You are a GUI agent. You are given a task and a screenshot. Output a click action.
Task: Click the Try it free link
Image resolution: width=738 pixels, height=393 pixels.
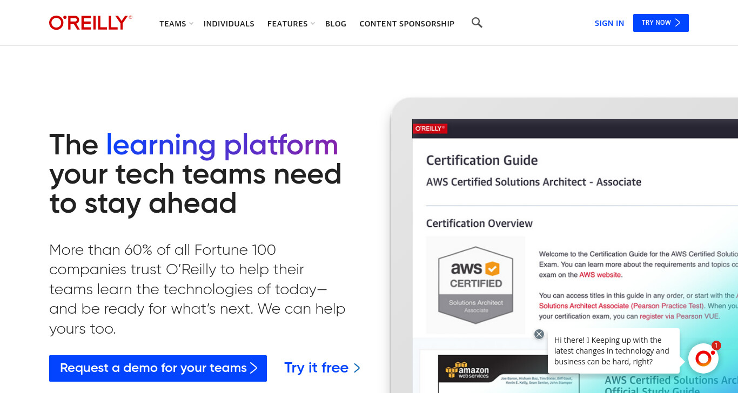point(323,368)
